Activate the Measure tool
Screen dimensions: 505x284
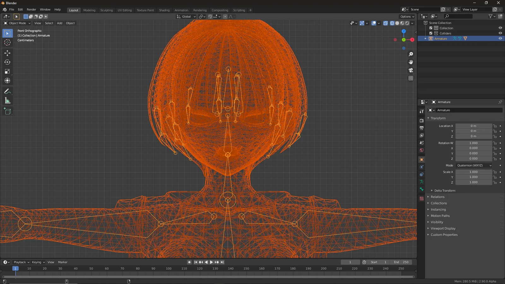pos(7,100)
